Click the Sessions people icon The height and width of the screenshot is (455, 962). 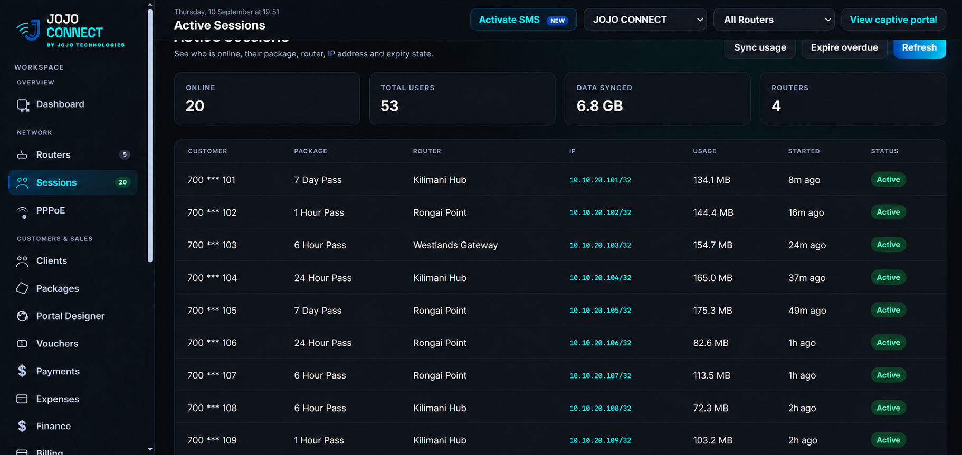point(22,182)
